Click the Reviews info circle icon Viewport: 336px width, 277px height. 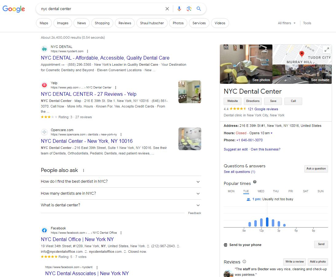click(x=244, y=262)
